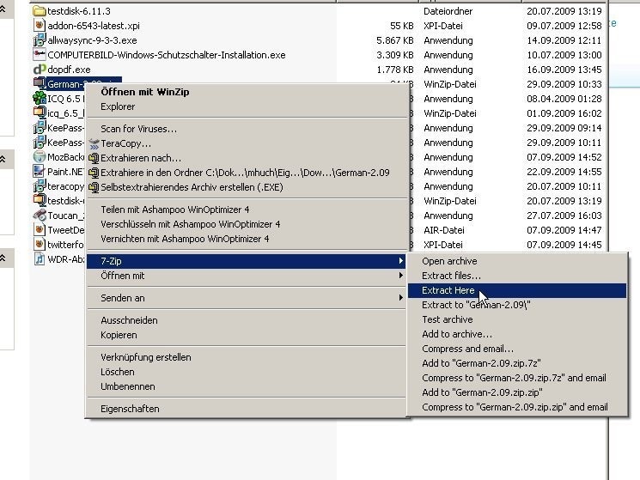Expand the Öffnen mit submenu arrow
The image size is (640, 480).
coord(401,276)
